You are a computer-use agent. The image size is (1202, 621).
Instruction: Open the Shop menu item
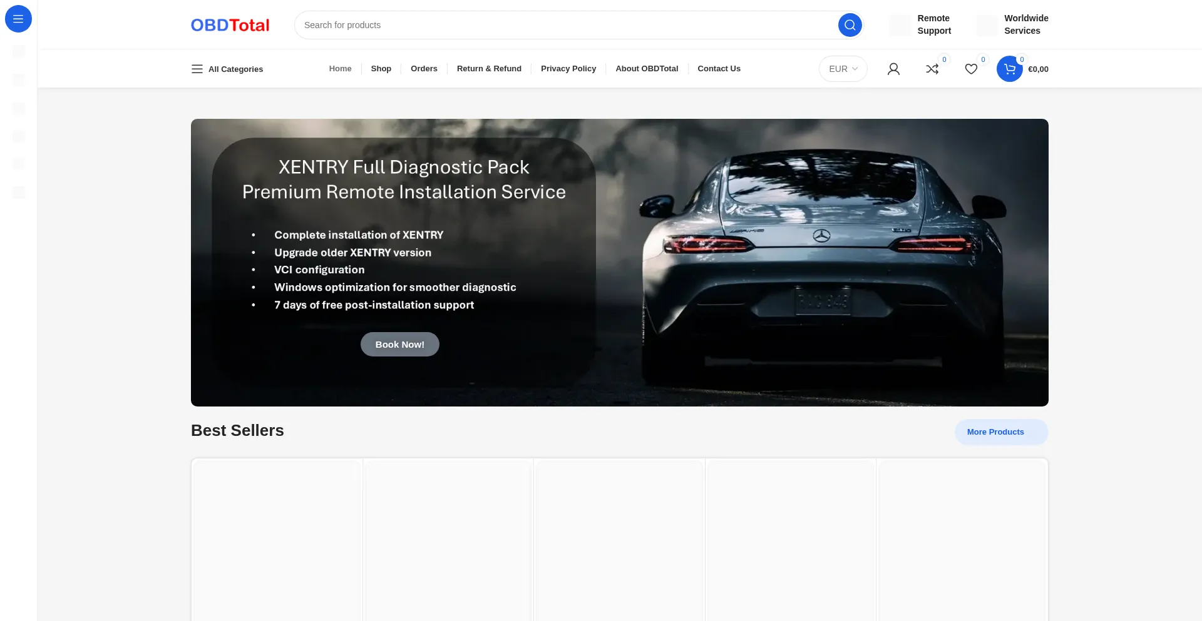tap(381, 69)
